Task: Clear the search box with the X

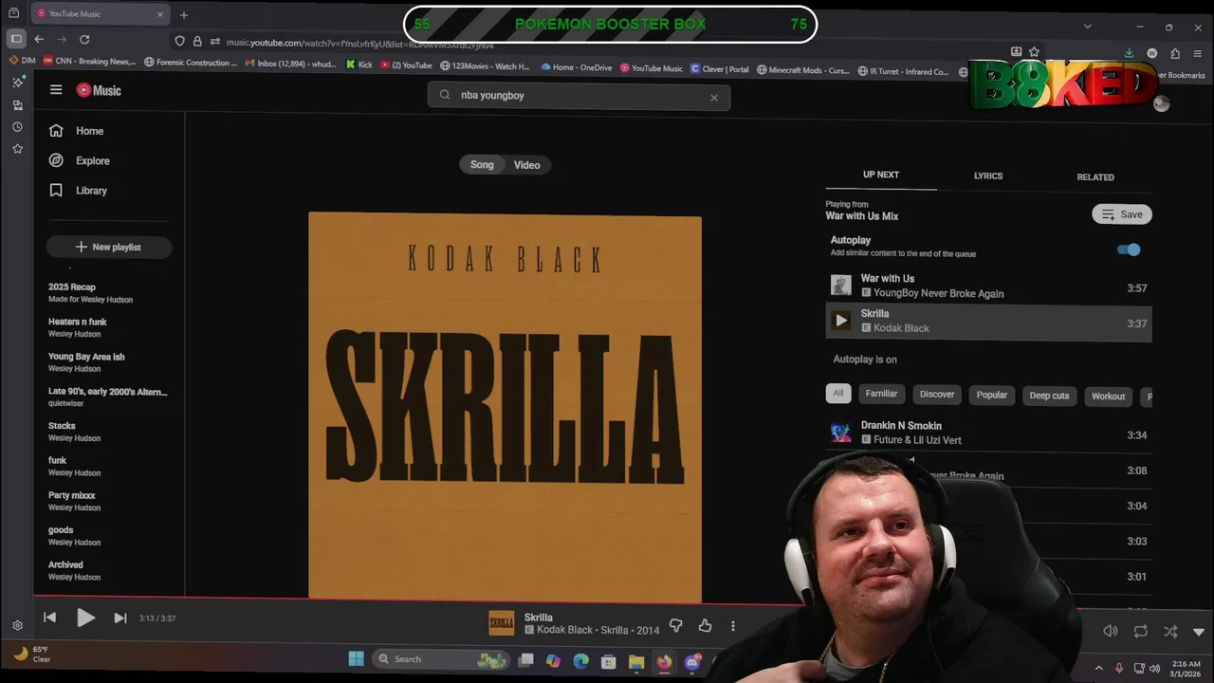Action: [x=714, y=97]
